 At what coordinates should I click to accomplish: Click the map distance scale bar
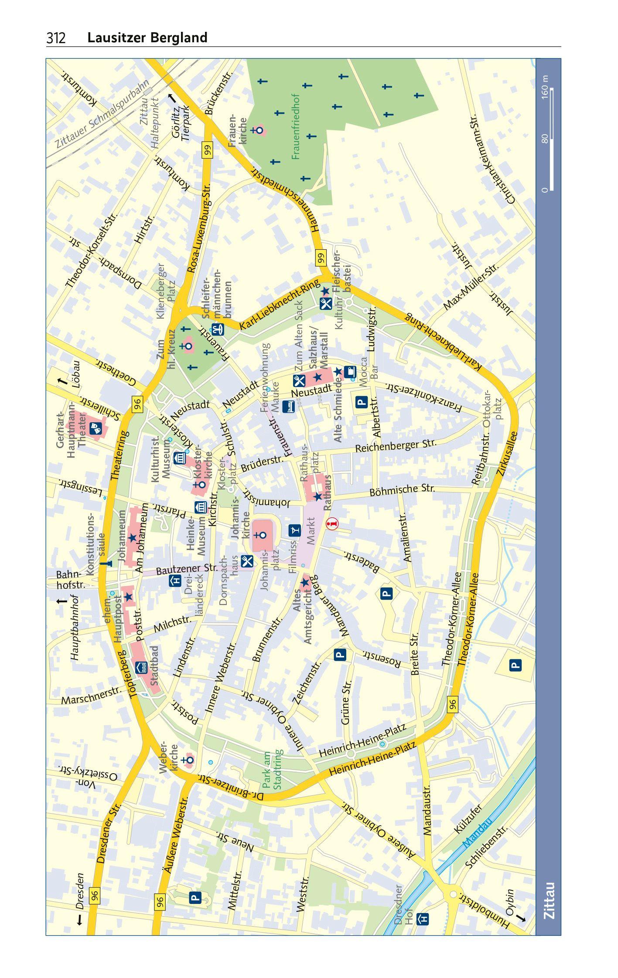(x=551, y=139)
